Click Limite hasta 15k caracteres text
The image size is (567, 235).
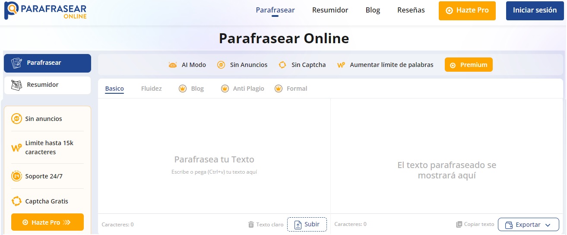49,148
